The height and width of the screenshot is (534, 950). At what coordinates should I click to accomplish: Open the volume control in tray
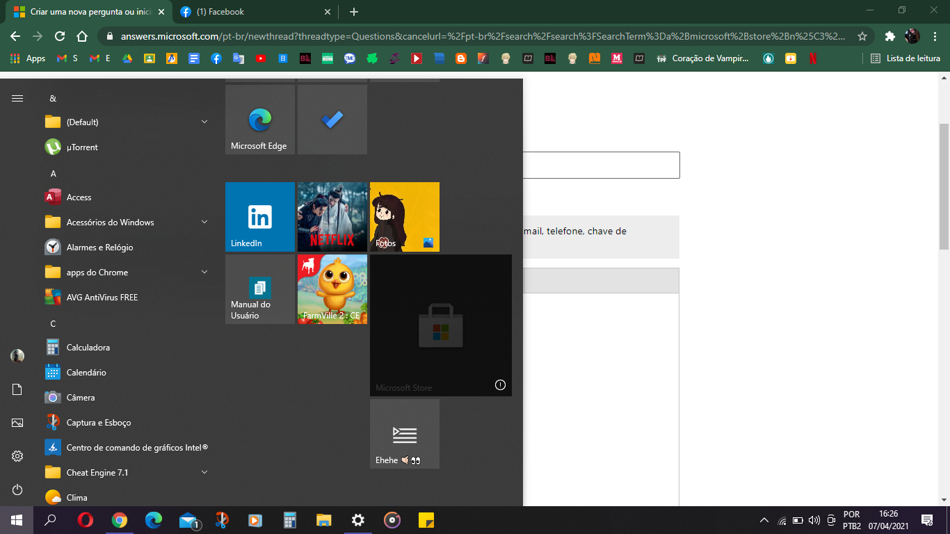[x=814, y=520]
